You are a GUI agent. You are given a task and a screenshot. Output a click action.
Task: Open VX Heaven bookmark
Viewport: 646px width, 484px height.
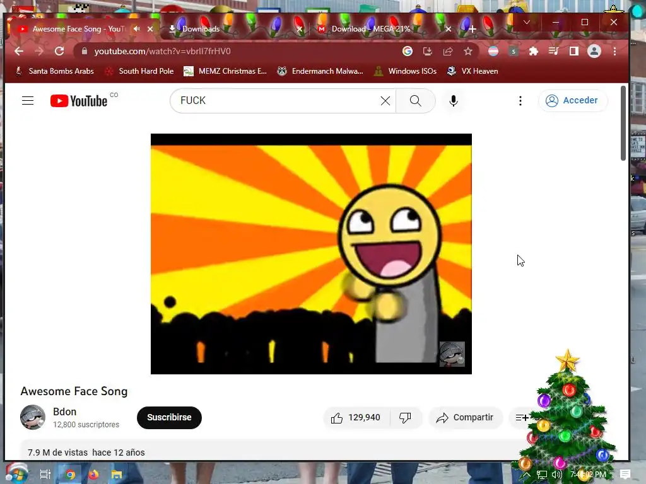point(473,71)
